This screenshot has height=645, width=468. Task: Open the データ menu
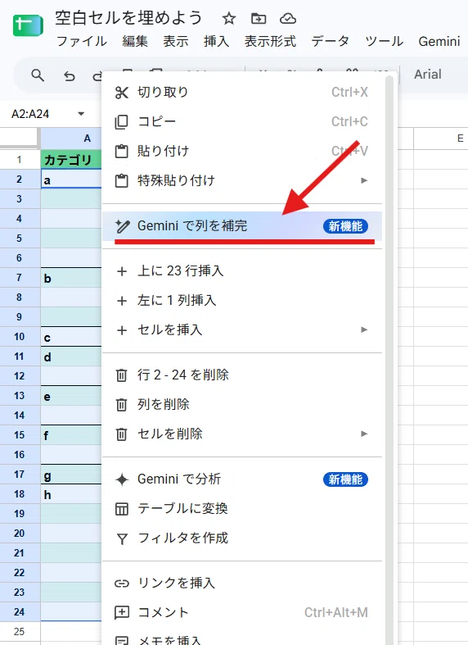click(331, 41)
